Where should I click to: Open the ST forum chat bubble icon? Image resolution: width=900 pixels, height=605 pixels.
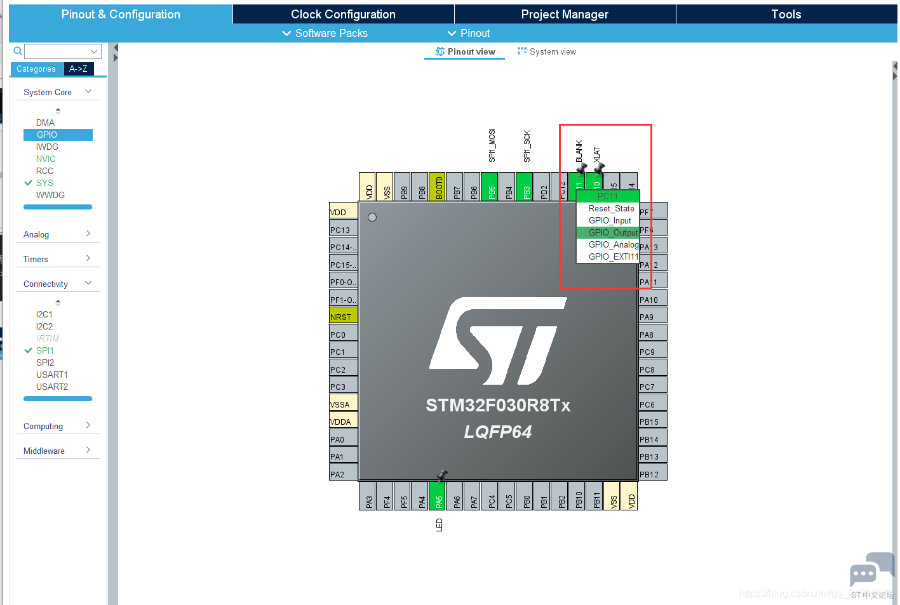871,569
